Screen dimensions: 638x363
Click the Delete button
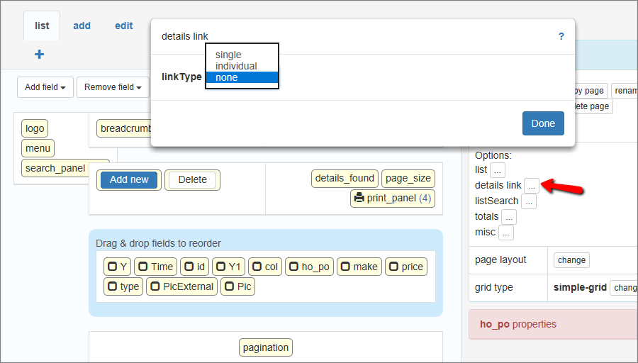192,179
